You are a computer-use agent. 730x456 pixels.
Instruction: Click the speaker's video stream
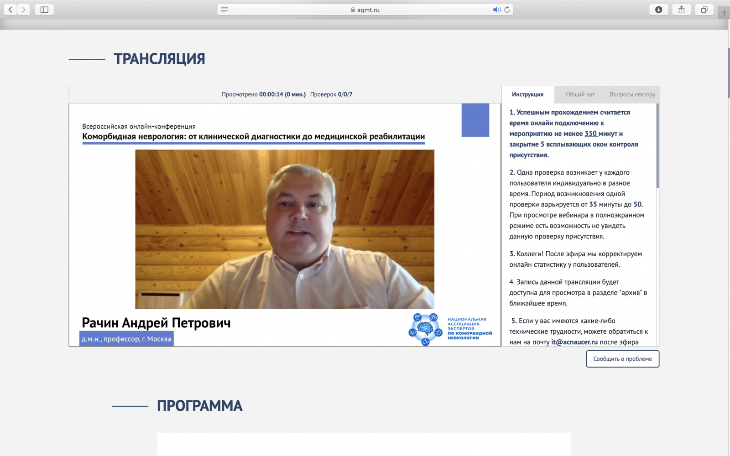285,229
